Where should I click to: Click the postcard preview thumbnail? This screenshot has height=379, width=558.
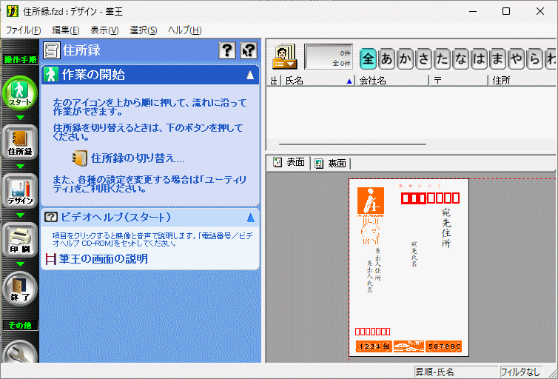[x=409, y=267]
